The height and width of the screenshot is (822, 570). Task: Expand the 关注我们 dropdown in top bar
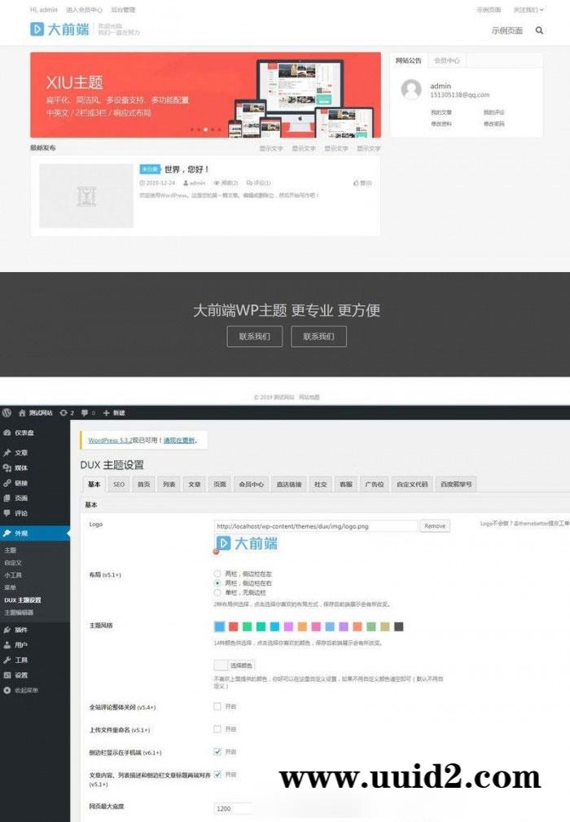tap(528, 10)
